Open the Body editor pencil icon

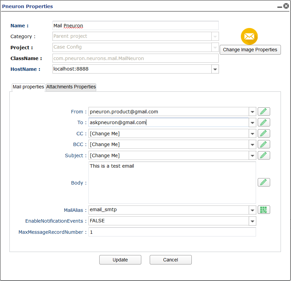(264, 182)
